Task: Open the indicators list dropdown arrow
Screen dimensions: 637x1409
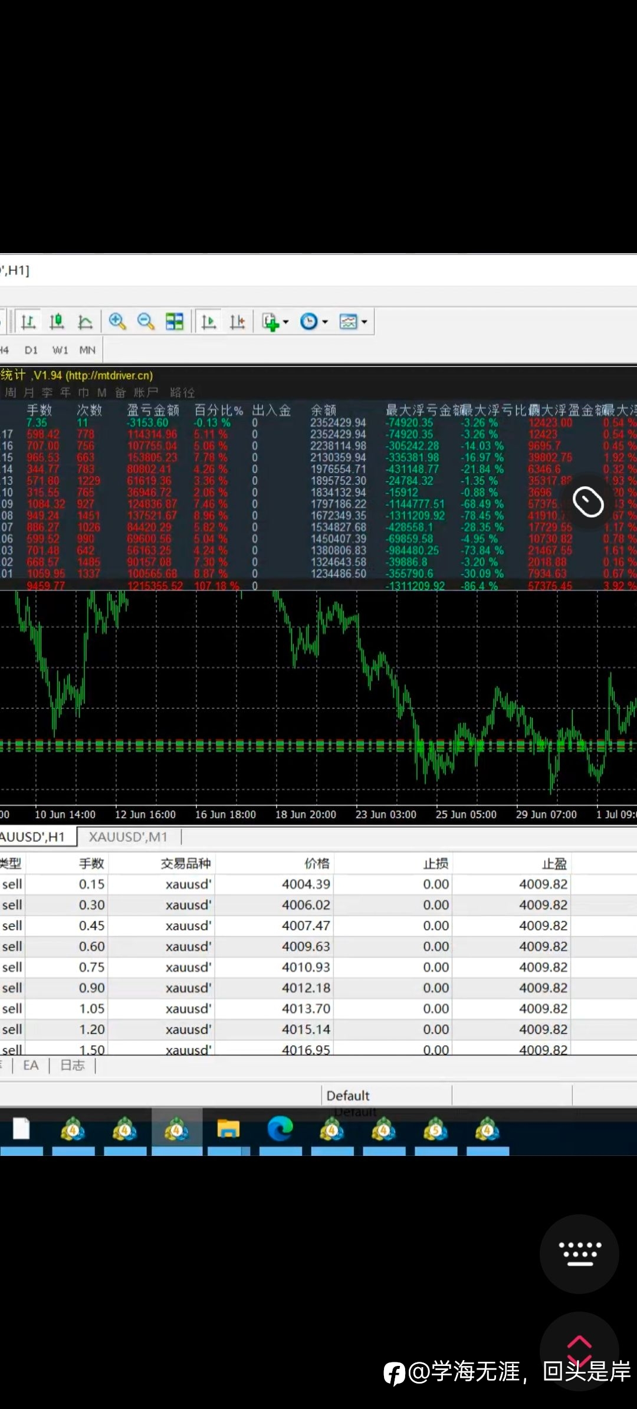Action: [x=286, y=322]
